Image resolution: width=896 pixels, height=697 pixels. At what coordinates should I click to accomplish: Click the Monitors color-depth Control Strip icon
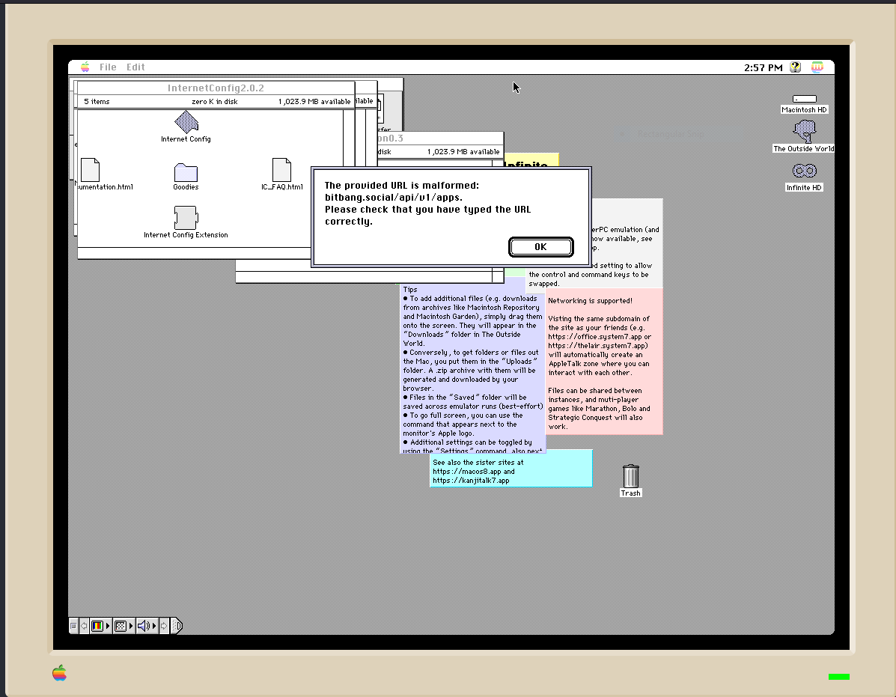coord(97,626)
